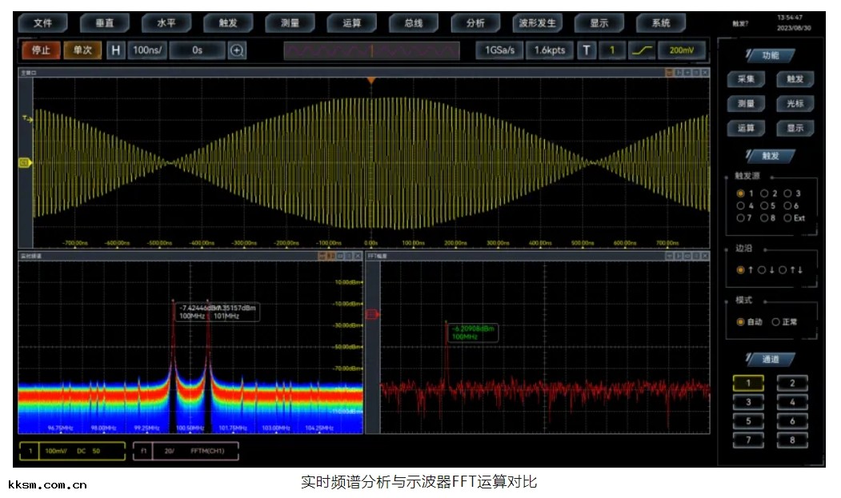Select trigger source 2 radio button

click(764, 193)
